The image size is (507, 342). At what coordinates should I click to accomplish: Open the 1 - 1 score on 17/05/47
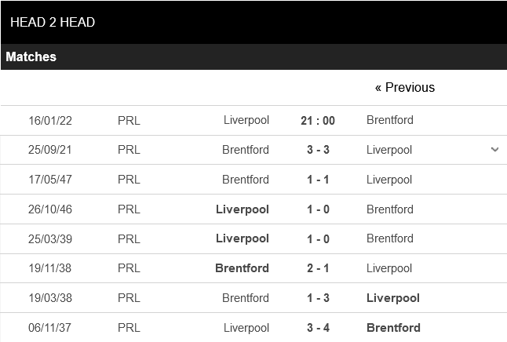318,180
